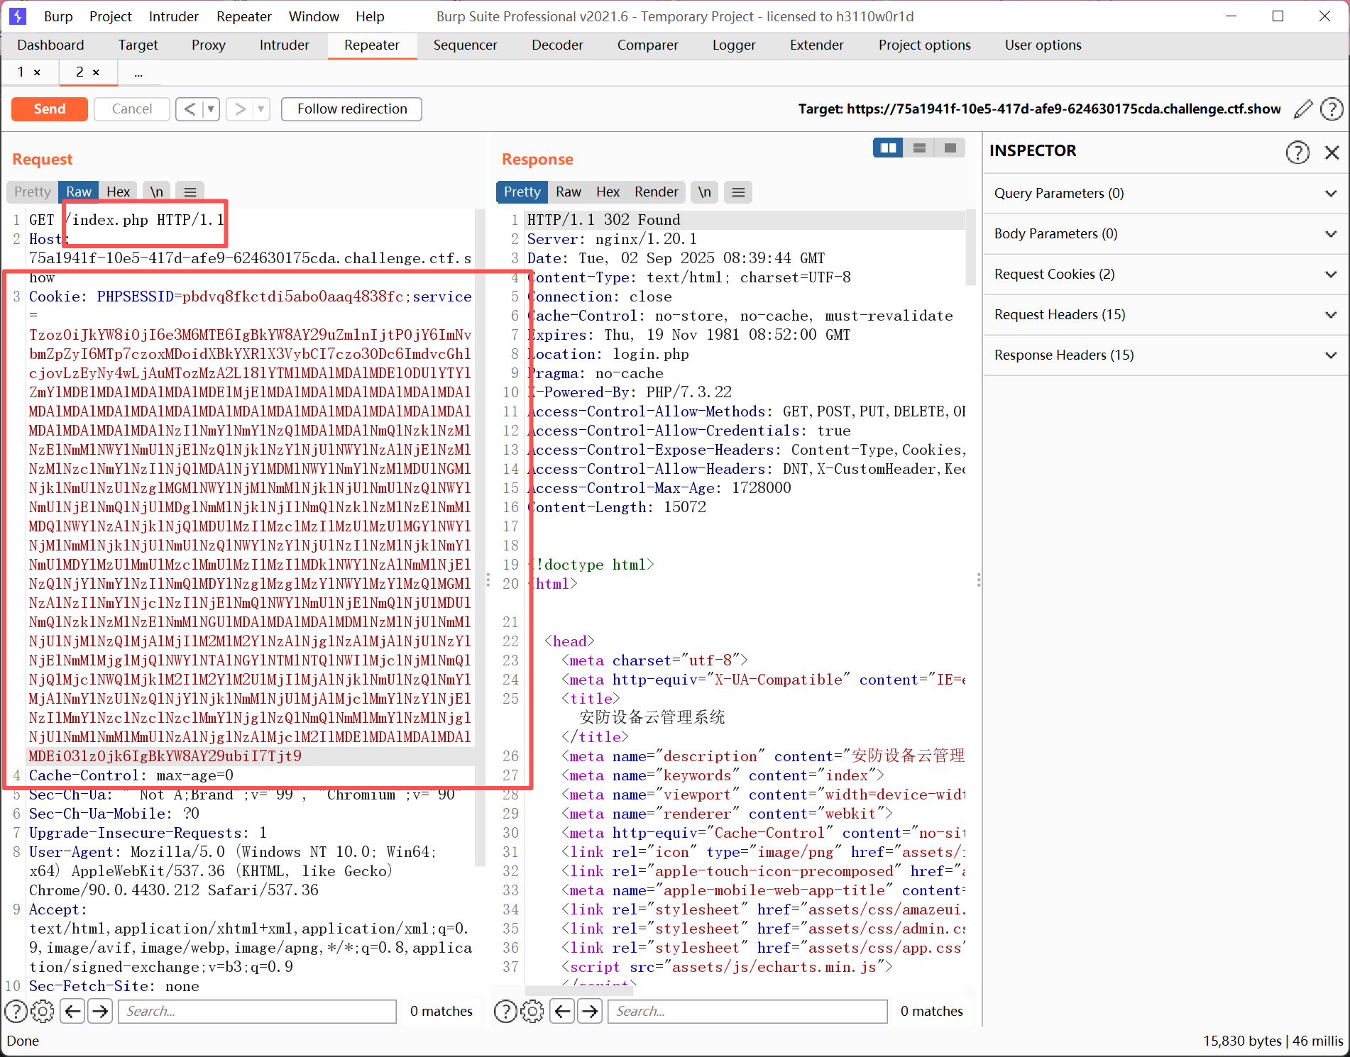Open request search settings gear
Screen dimensions: 1350x1057
click(43, 1011)
